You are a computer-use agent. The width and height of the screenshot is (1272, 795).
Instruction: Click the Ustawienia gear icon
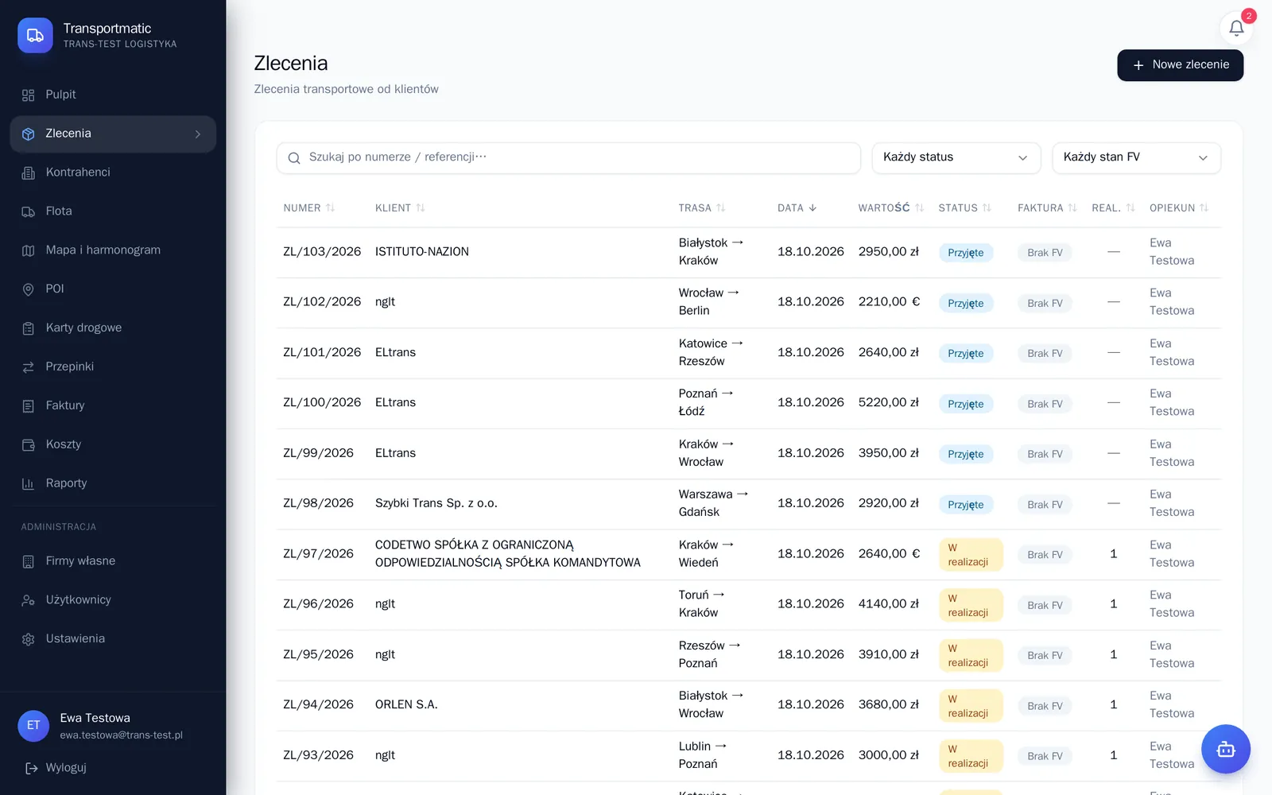pos(29,639)
